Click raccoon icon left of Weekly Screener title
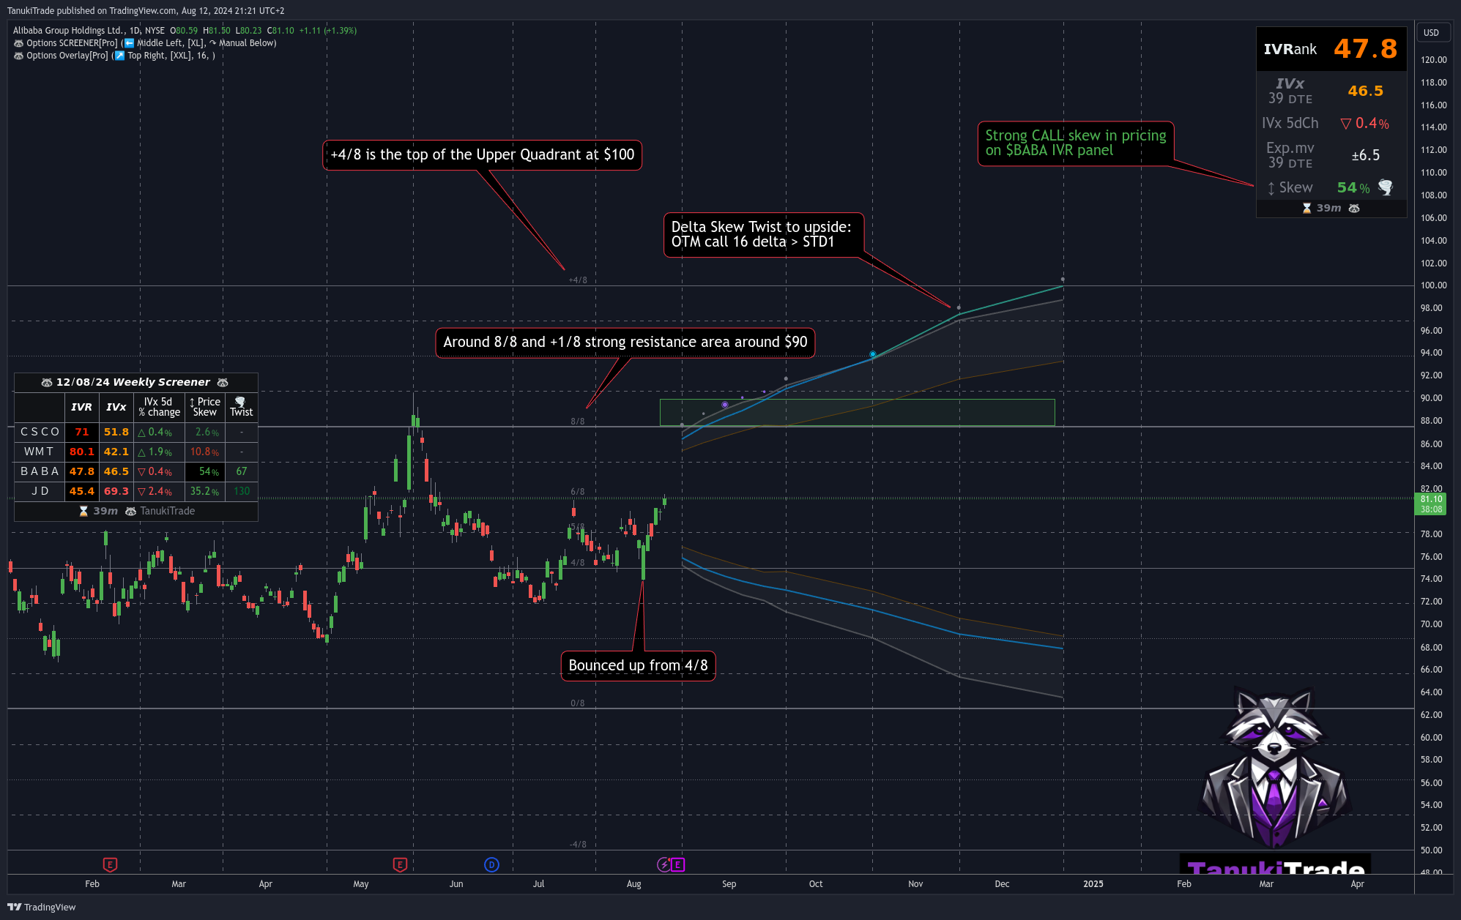The width and height of the screenshot is (1461, 920). [x=47, y=382]
